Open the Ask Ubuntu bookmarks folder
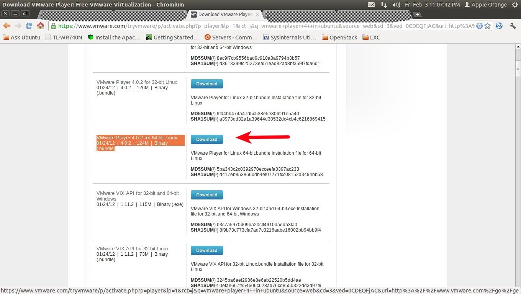Image resolution: width=521 pixels, height=294 pixels. click(22, 37)
